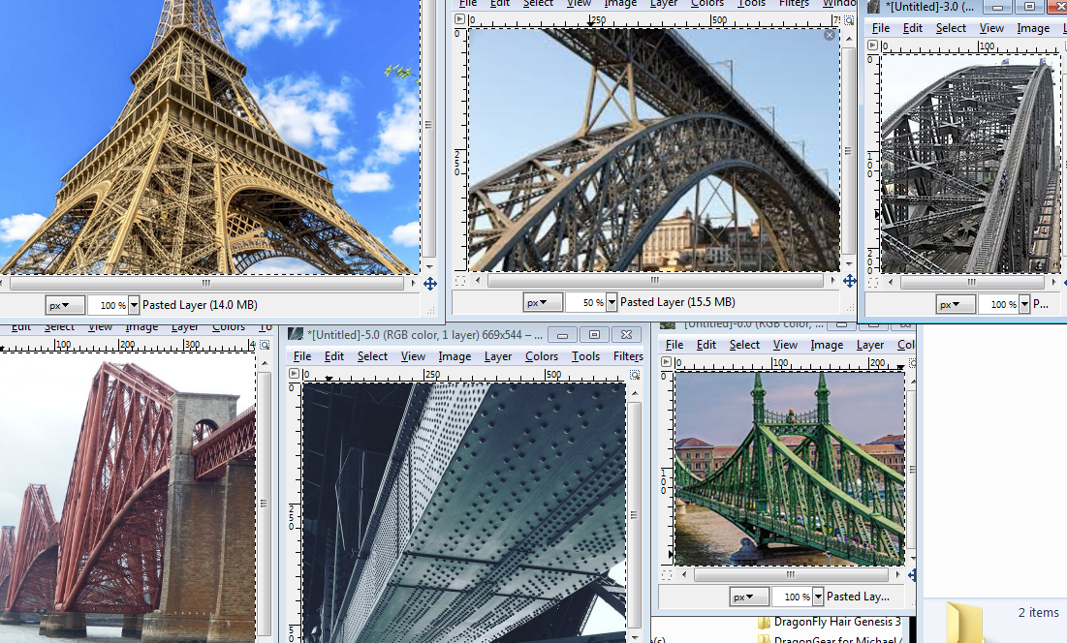
Task: Toggle Quick Mask in Untitled-3.0 window
Action: 873,282
